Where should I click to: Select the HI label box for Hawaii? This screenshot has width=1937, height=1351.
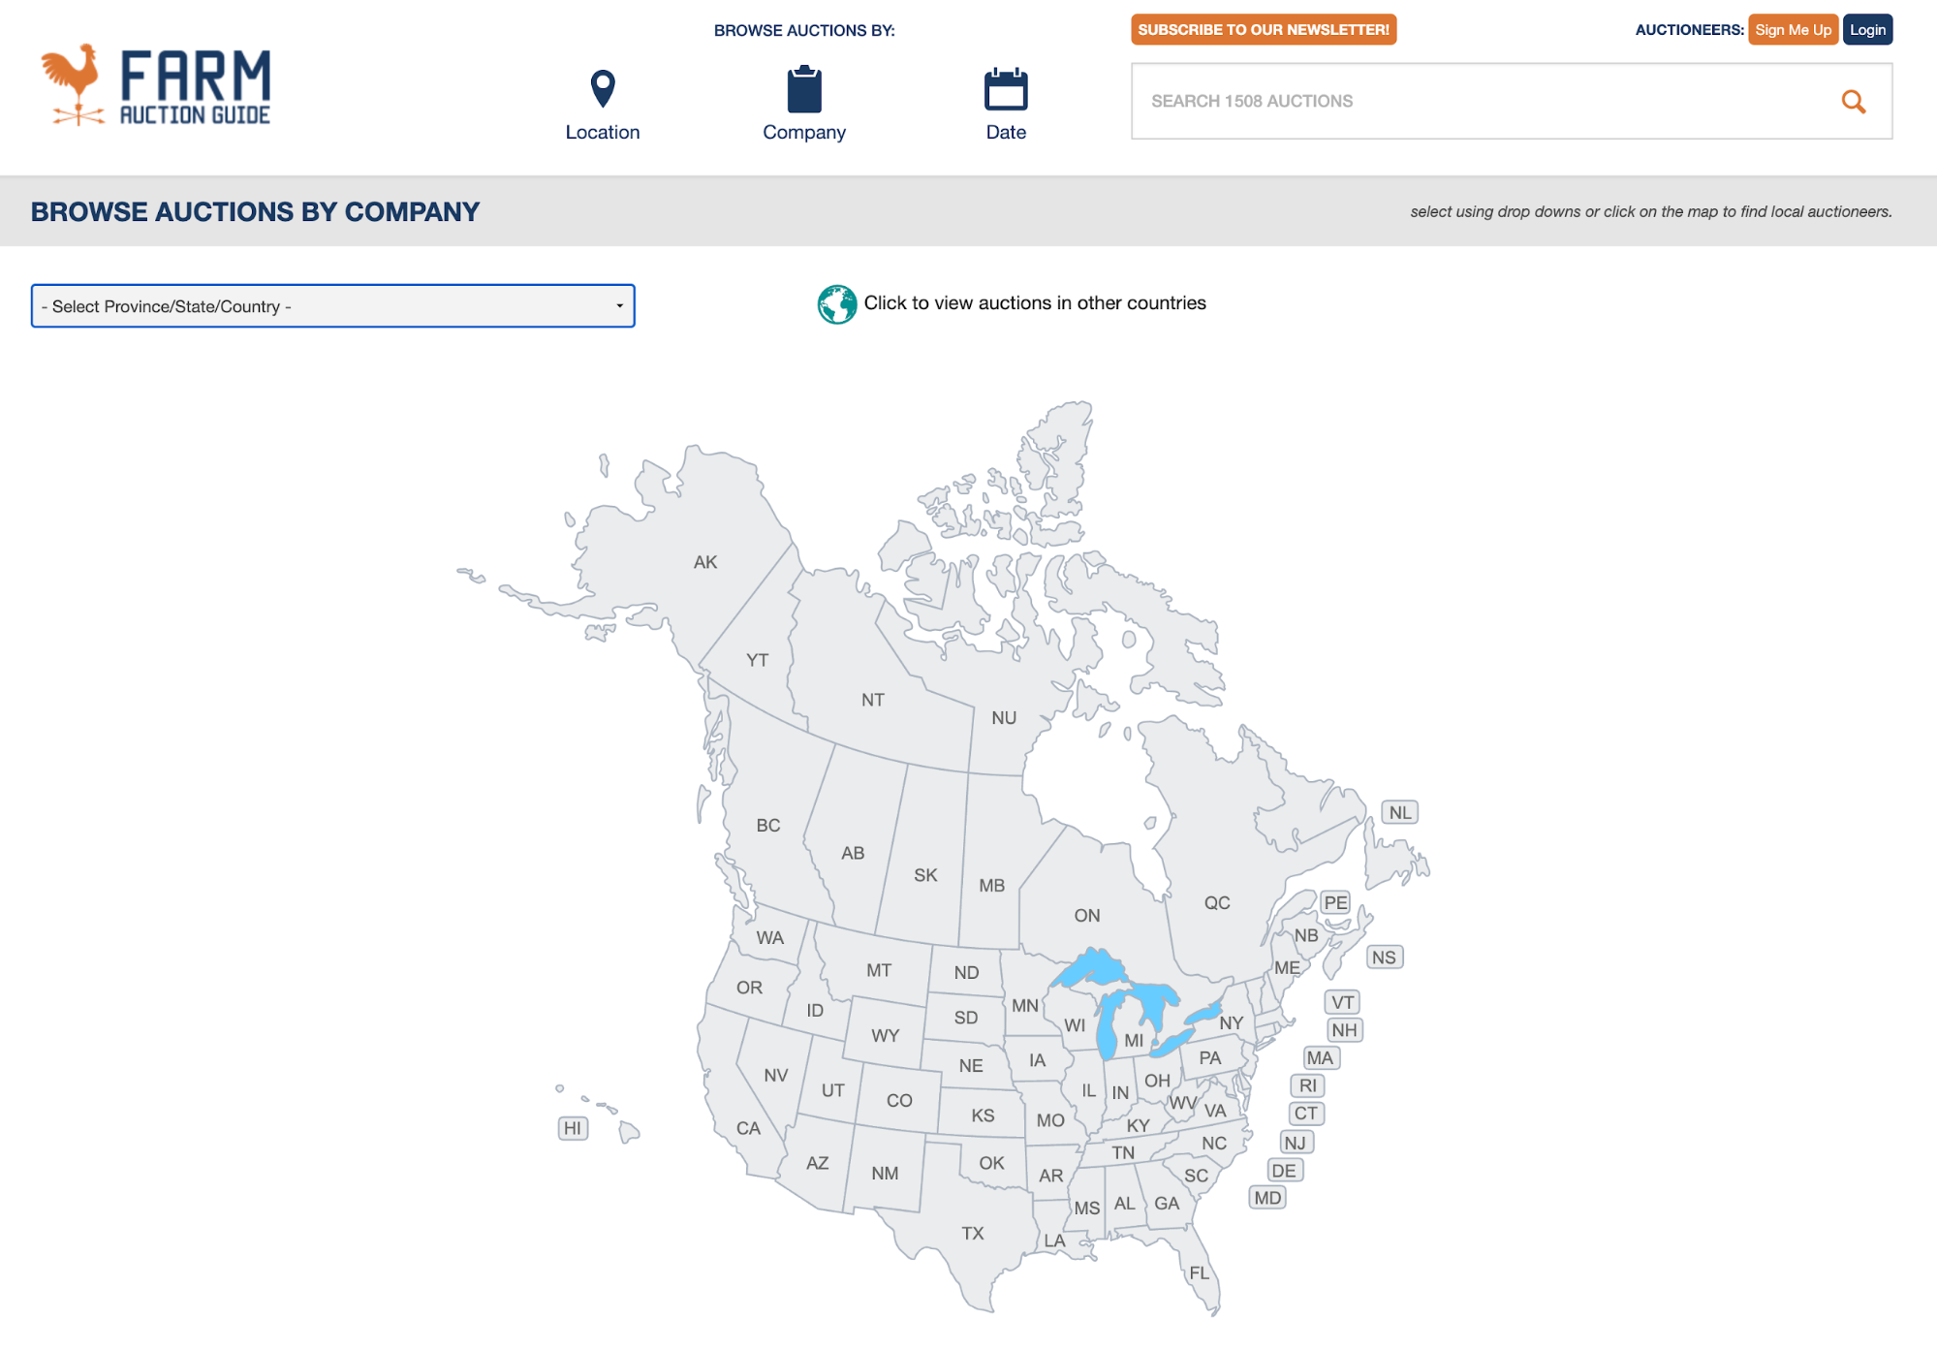(573, 1128)
